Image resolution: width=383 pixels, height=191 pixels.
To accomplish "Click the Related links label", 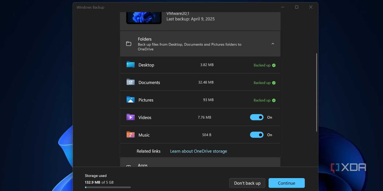I will click(148, 151).
